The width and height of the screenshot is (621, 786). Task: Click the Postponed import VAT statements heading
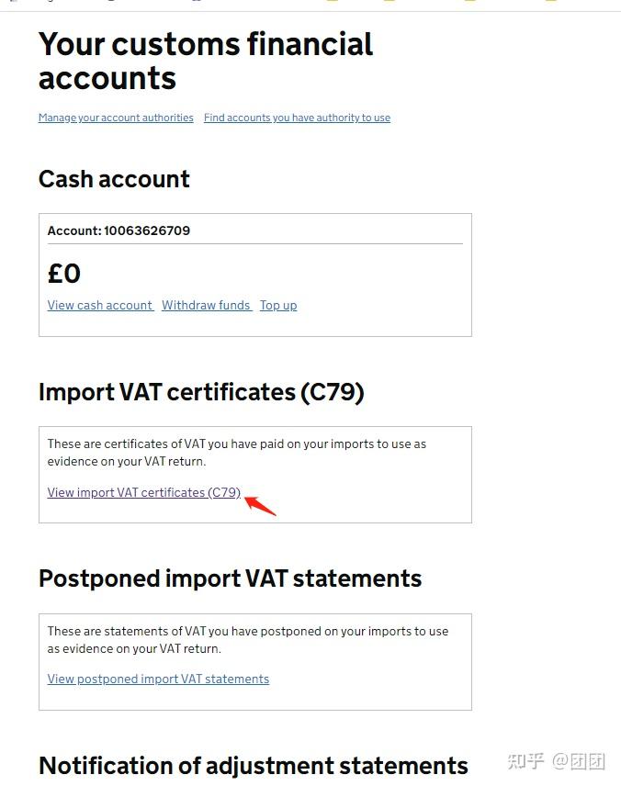[x=230, y=578]
